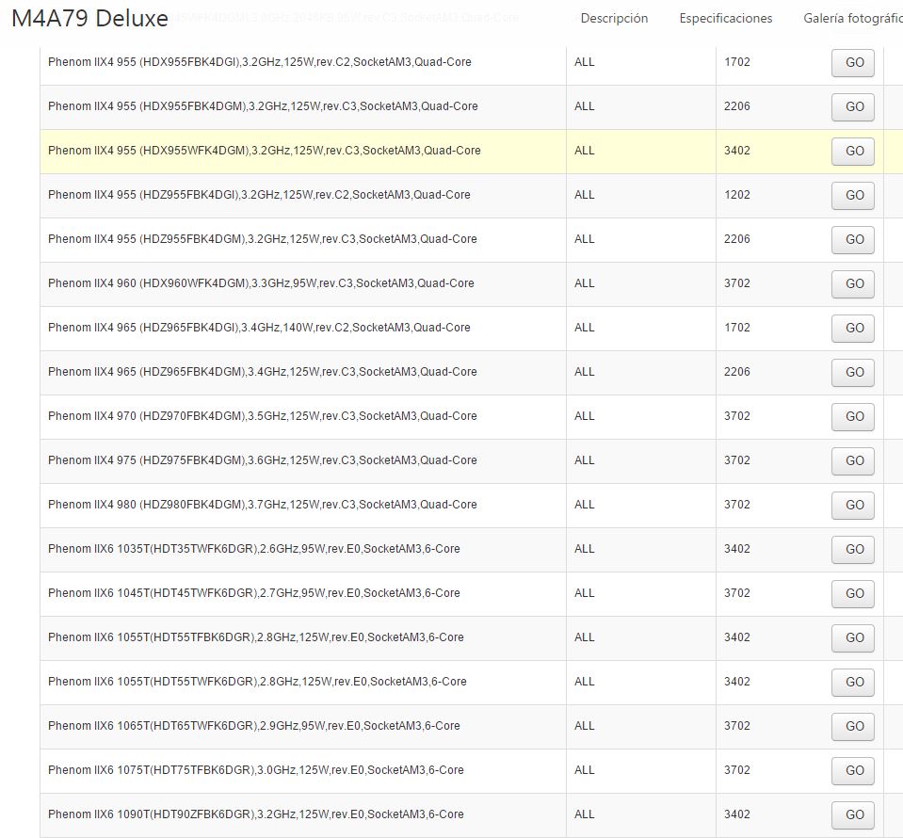
Task: Select Phenom IIX4 955 HDX955FBK4DGM processor name
Action: coord(263,106)
